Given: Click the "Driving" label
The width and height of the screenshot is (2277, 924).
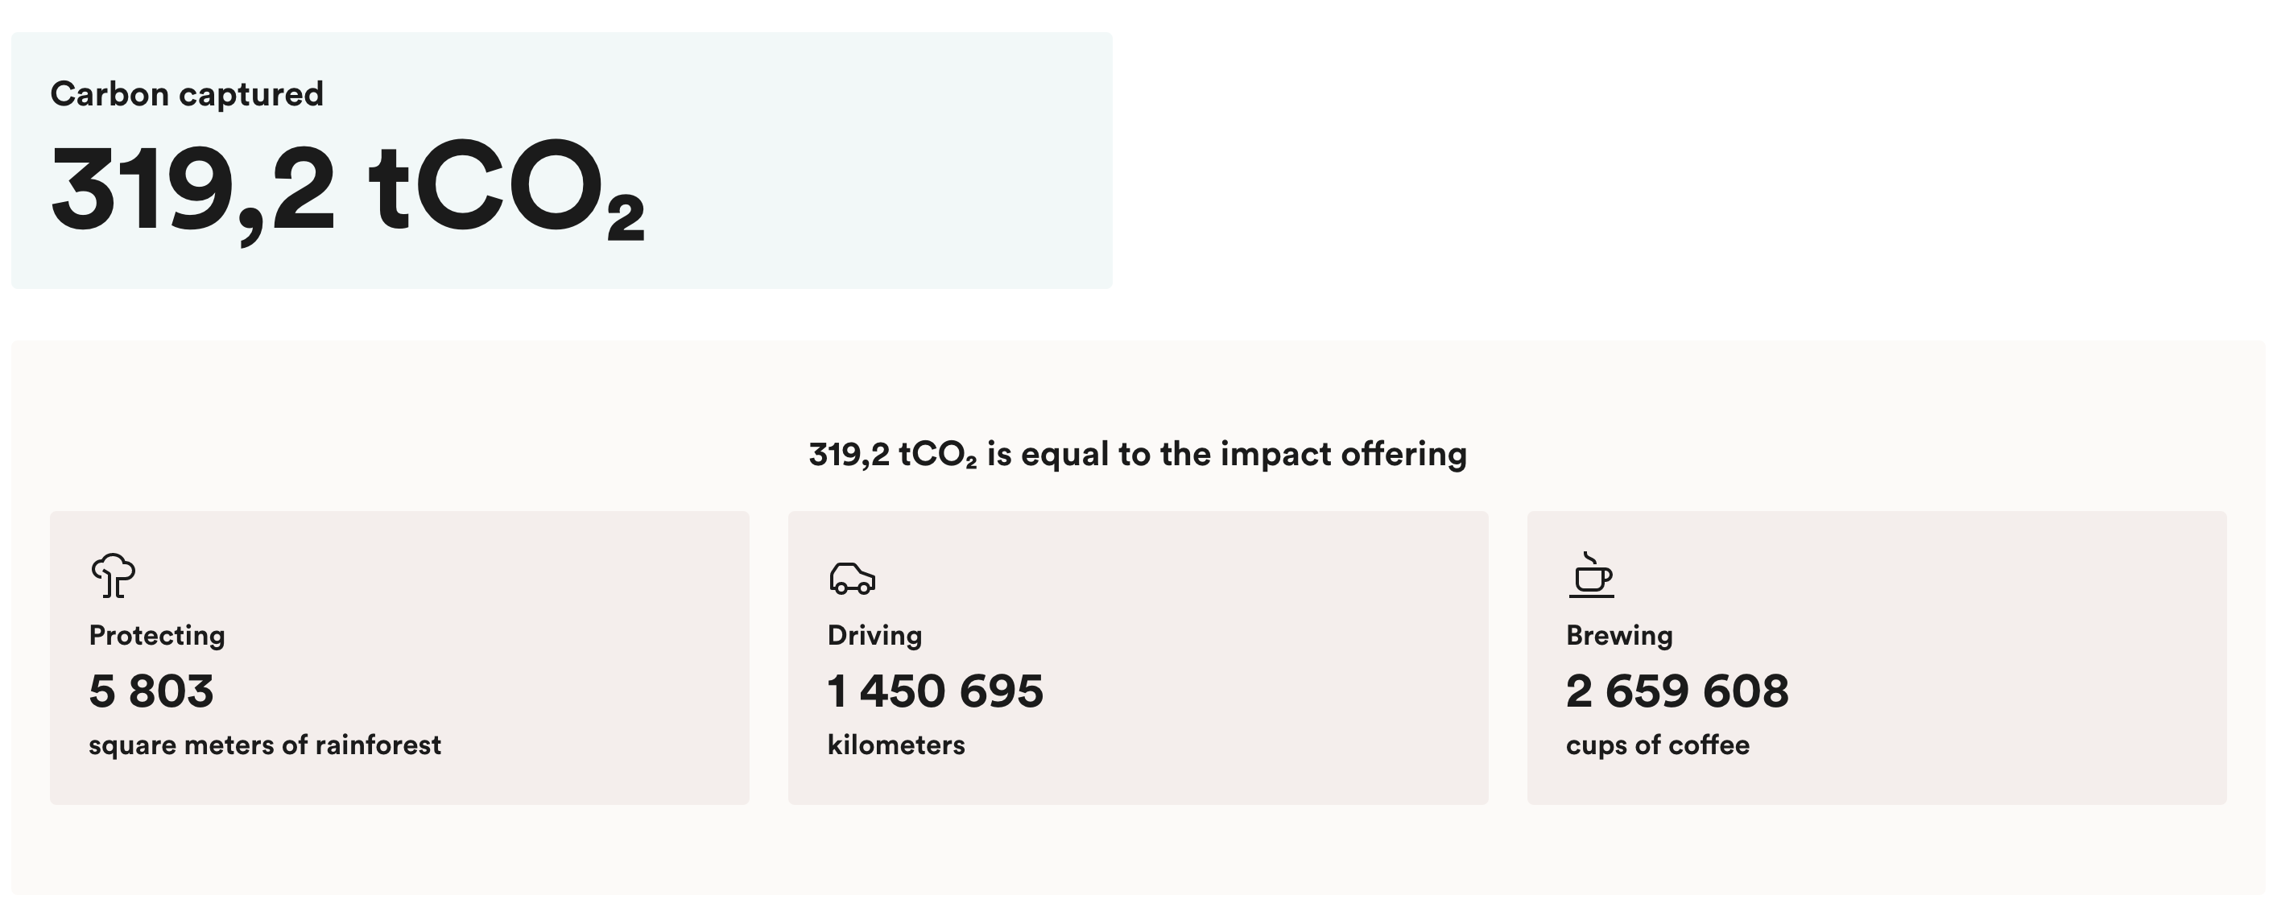Looking at the screenshot, I should [x=874, y=635].
